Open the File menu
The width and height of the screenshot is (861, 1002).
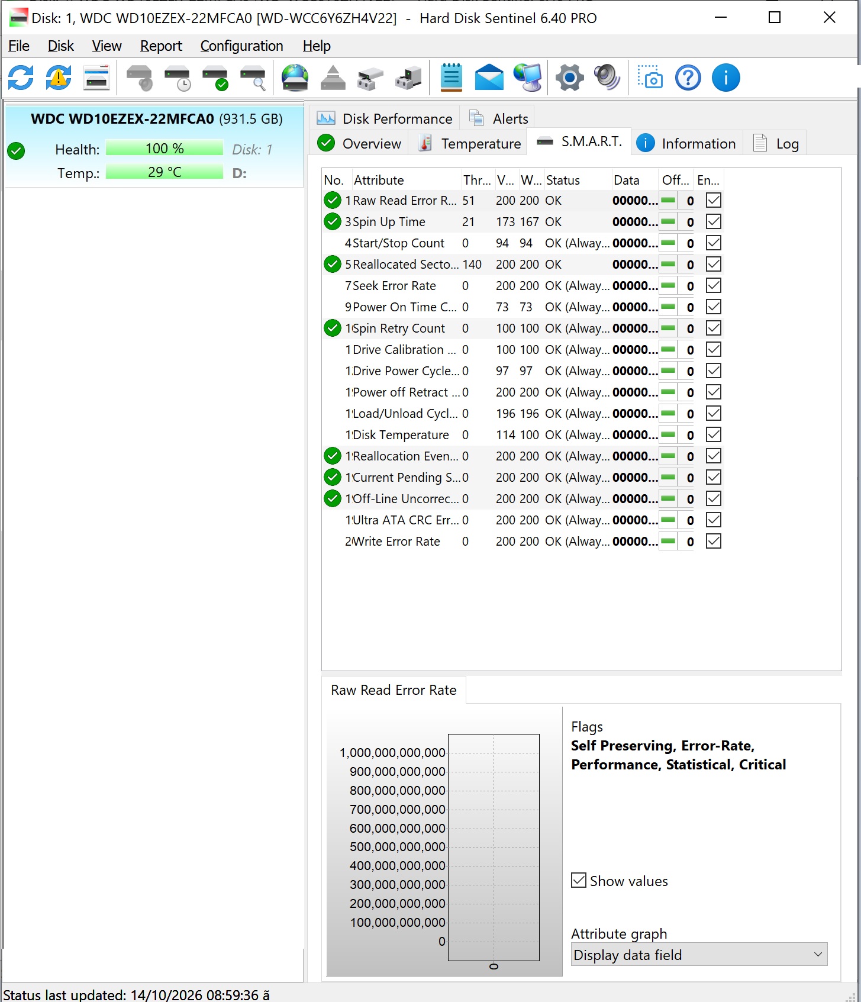coord(19,46)
